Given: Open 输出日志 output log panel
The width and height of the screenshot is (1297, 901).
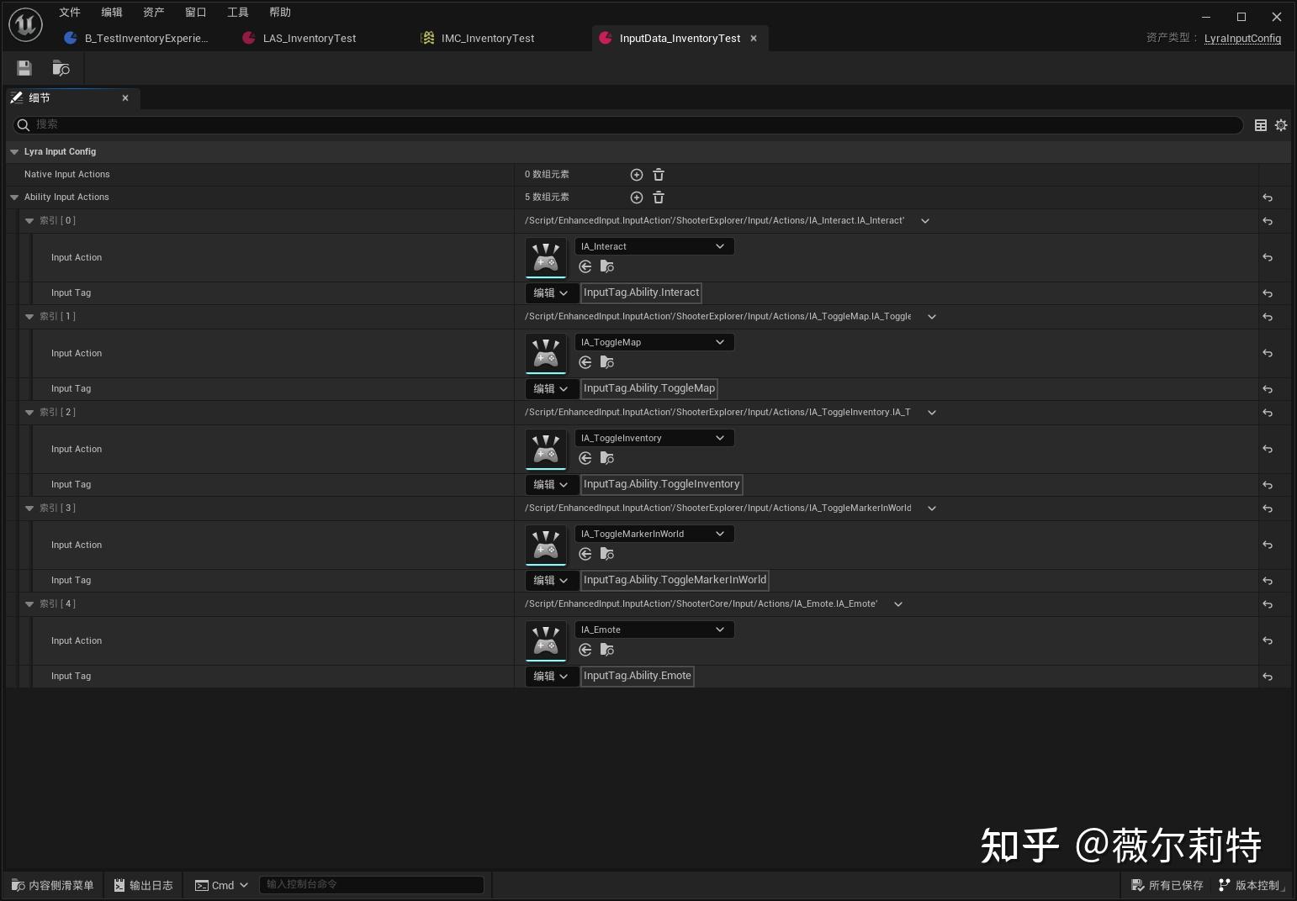Looking at the screenshot, I should 143,884.
